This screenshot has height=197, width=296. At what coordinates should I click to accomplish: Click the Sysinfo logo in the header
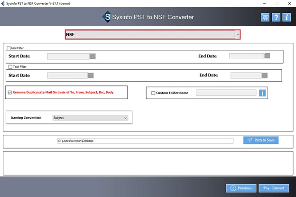tap(107, 17)
